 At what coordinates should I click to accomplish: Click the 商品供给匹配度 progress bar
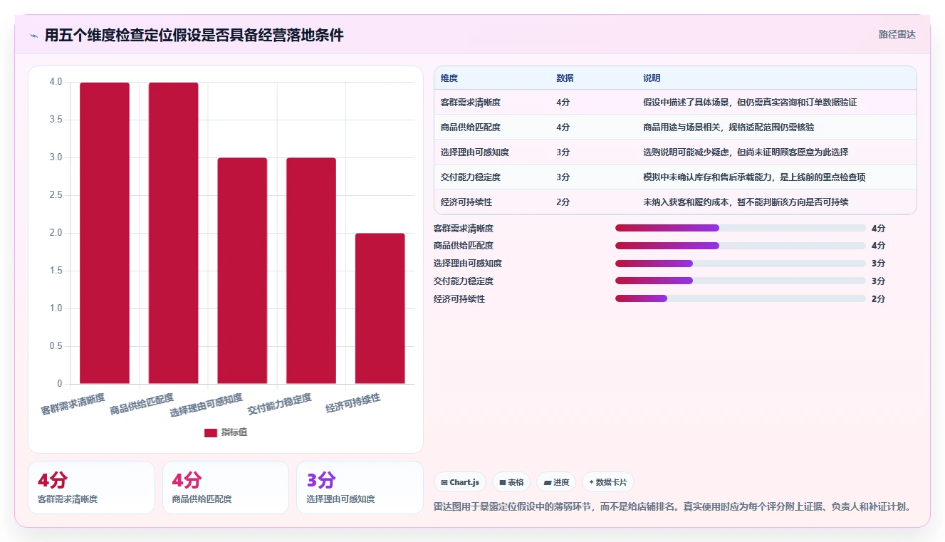[x=741, y=246]
